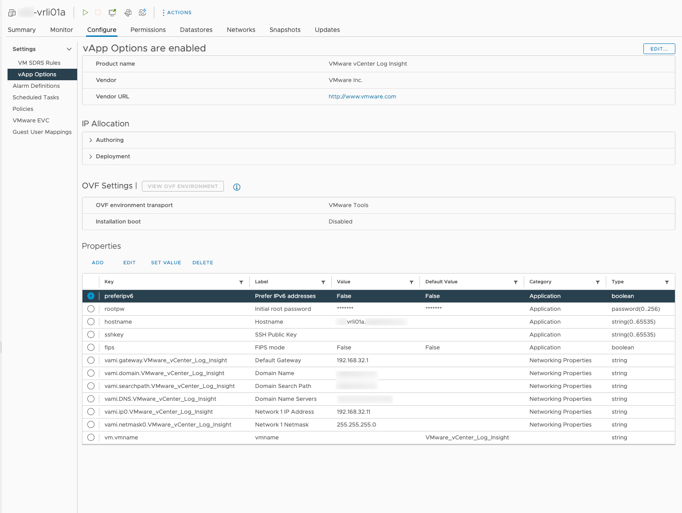Click the 255.255.255.0 netmask value
682x513 pixels.
[357, 425]
